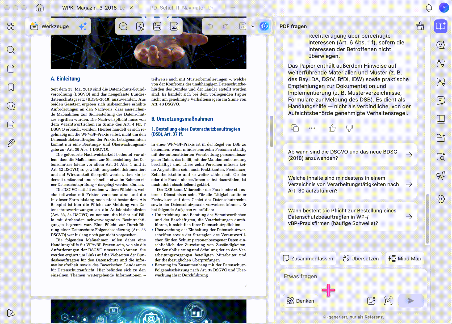Screen dimensions: 452x324
Task: Click the KI-generiert, nur als Referenz note
Action: [x=353, y=317]
